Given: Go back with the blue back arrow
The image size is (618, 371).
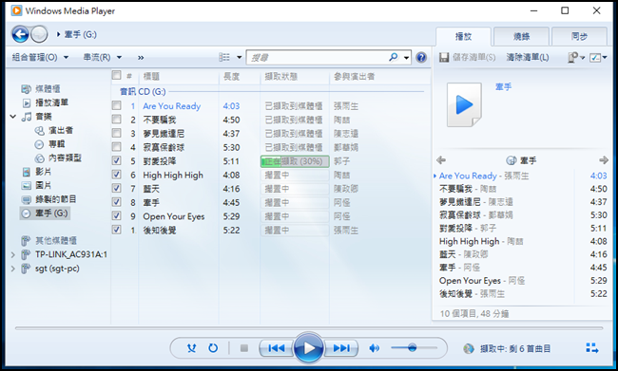Looking at the screenshot, I should [x=20, y=34].
